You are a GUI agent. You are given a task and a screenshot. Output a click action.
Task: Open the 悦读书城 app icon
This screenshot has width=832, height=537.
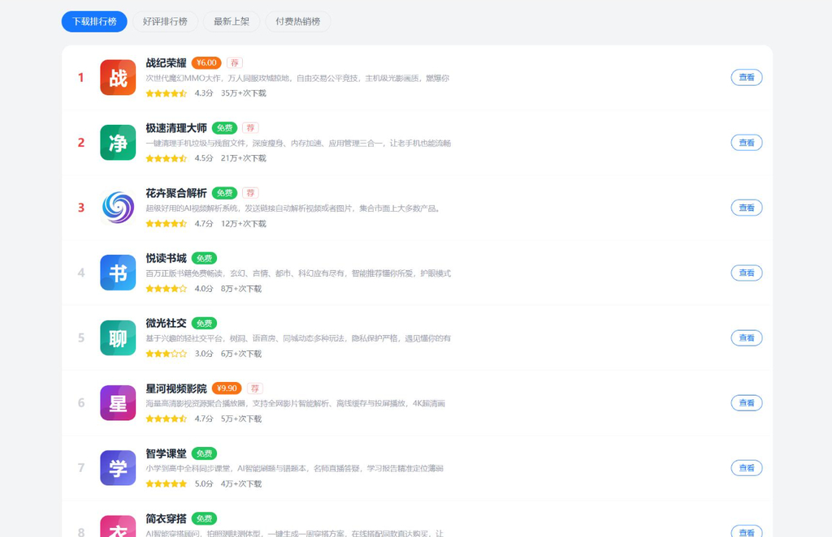click(x=118, y=273)
